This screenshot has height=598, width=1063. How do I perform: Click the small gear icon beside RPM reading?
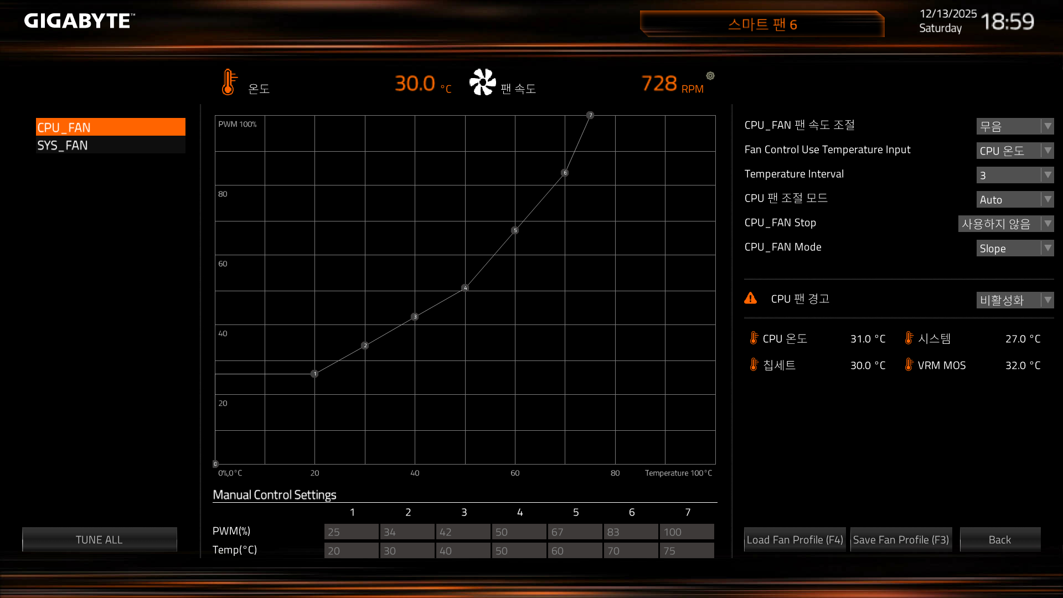pos(710,76)
